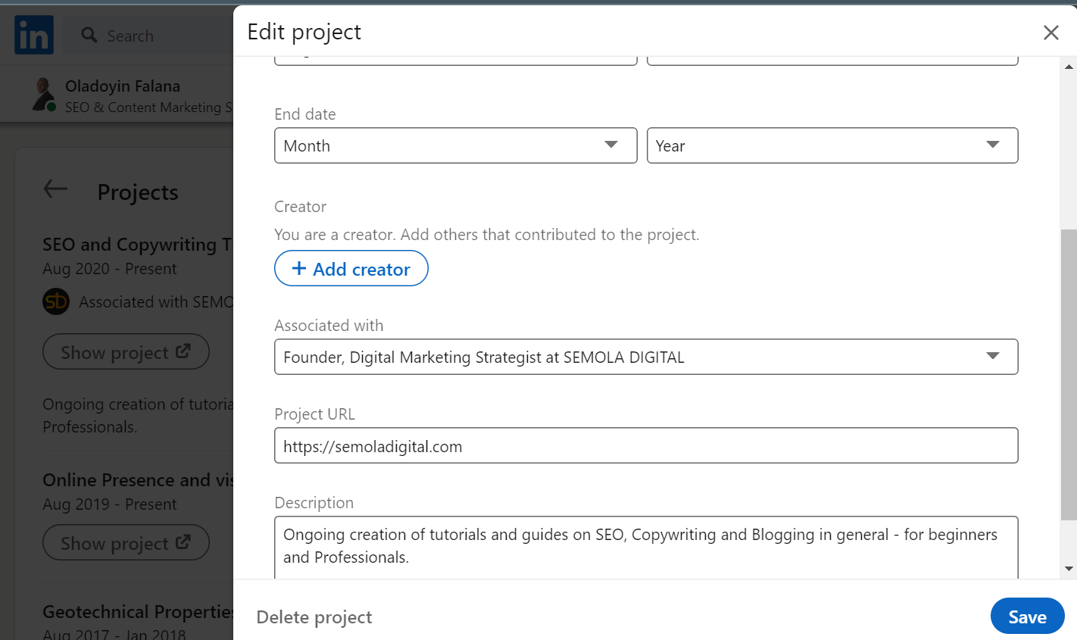This screenshot has height=640, width=1077.
Task: Open the End date Month dropdown
Action: pos(455,145)
